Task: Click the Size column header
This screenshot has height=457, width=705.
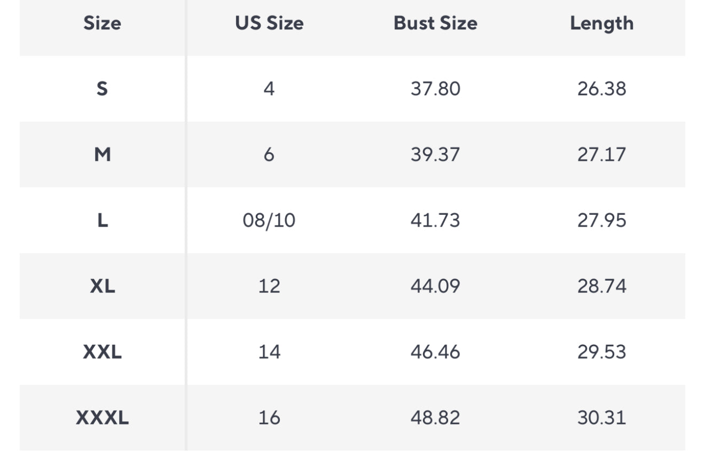Action: pos(102,24)
